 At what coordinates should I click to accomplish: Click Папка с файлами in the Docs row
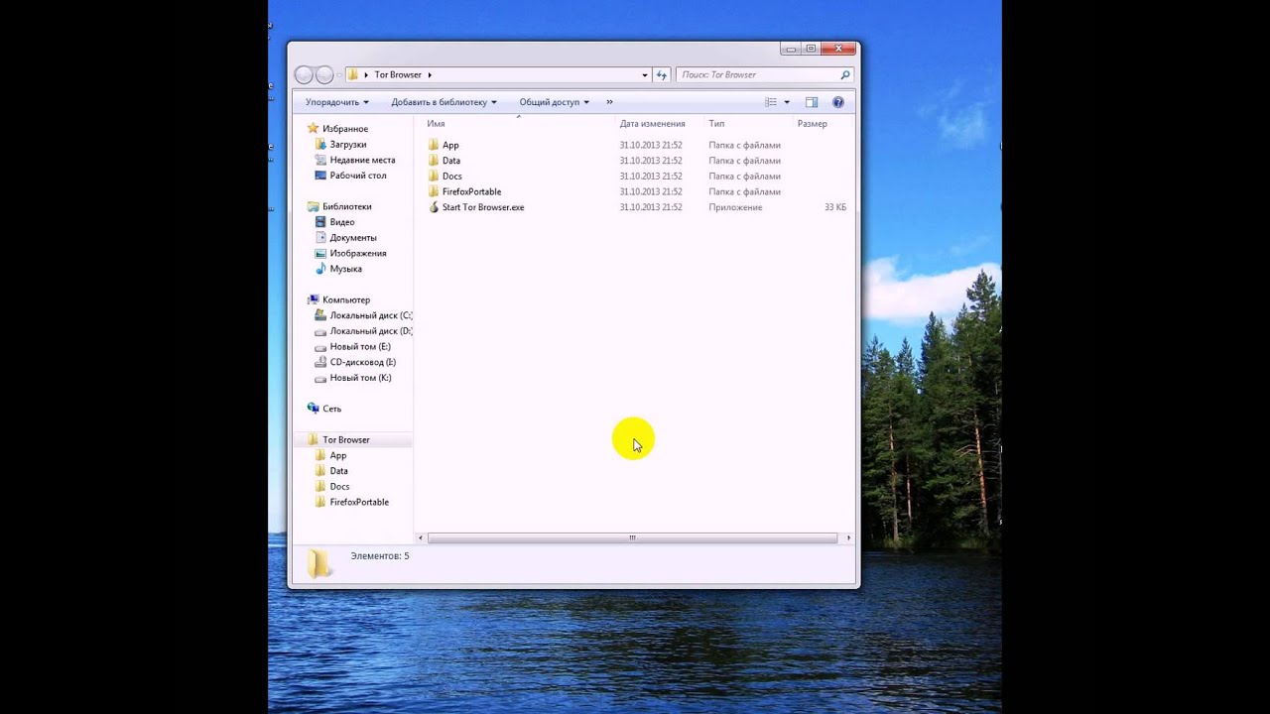[744, 177]
